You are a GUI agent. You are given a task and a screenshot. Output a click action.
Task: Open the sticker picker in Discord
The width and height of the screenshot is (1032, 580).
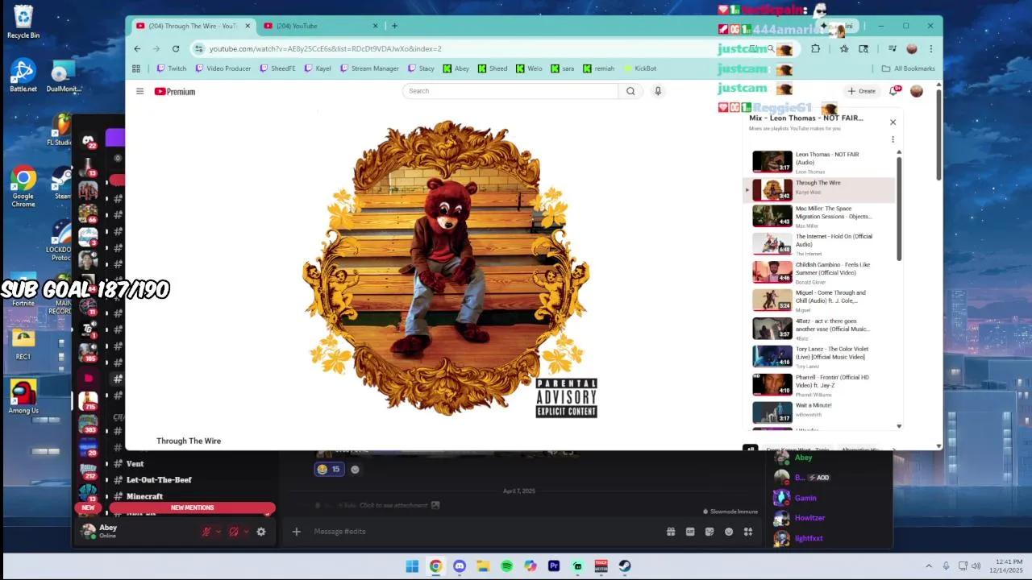coord(709,532)
